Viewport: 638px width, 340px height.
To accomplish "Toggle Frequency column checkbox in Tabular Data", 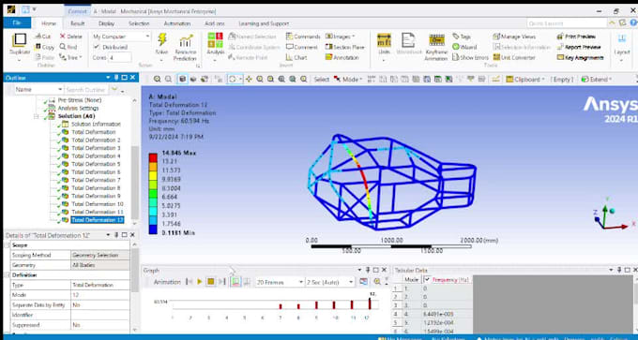I will click(x=427, y=279).
